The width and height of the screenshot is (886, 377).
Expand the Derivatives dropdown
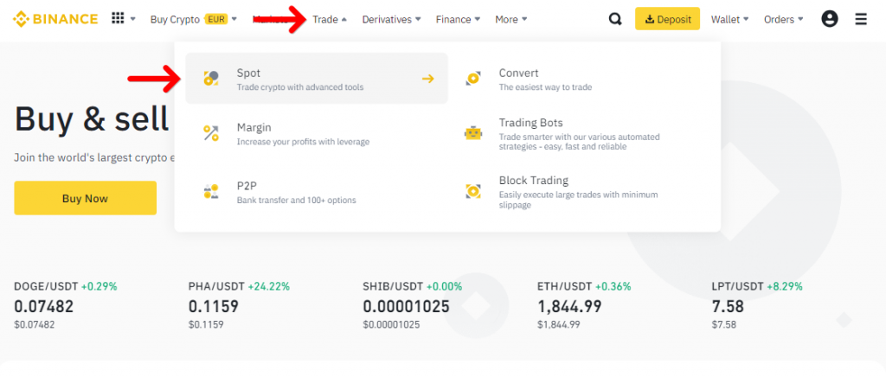tap(391, 19)
